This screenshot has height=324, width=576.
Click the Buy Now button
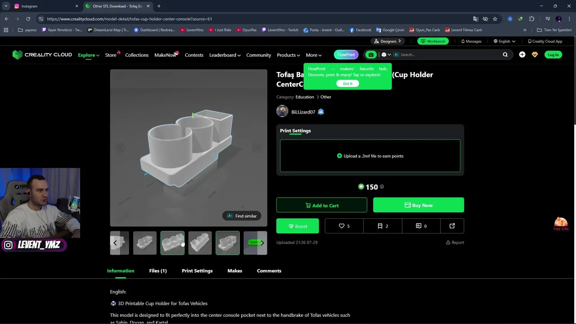click(x=418, y=205)
